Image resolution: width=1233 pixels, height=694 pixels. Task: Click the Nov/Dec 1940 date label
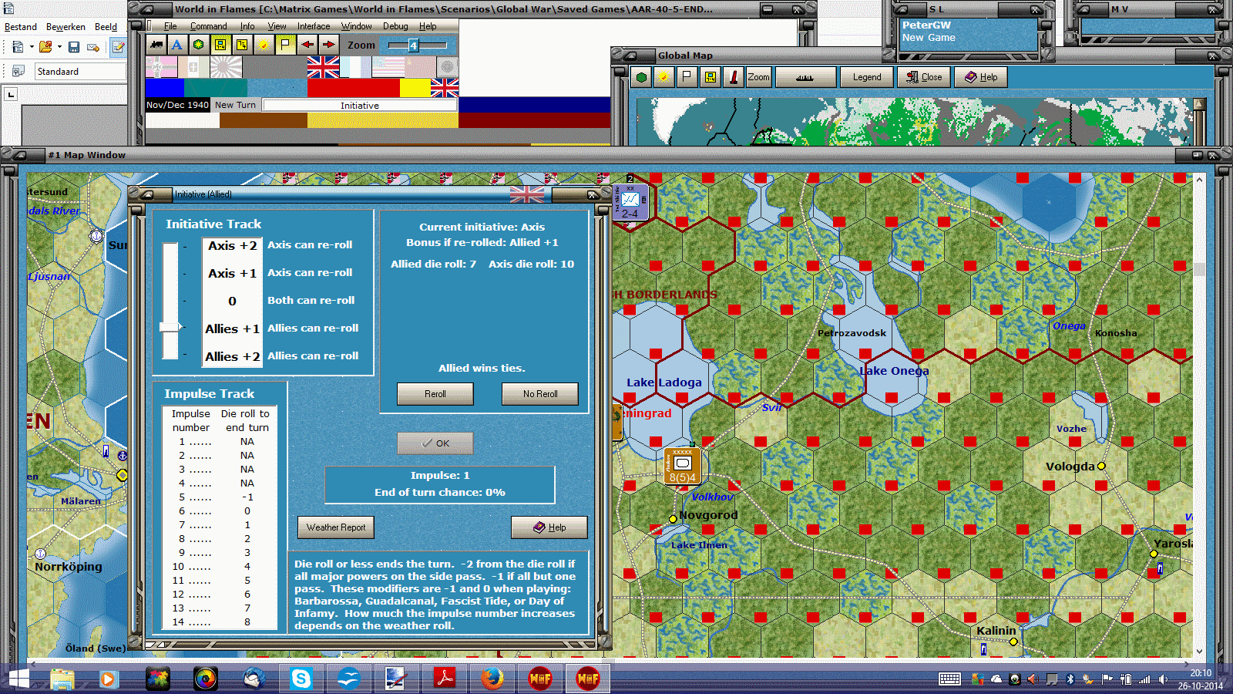(x=177, y=105)
